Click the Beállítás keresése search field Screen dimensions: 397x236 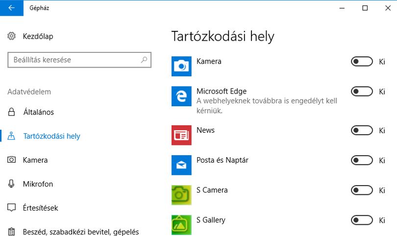point(79,60)
